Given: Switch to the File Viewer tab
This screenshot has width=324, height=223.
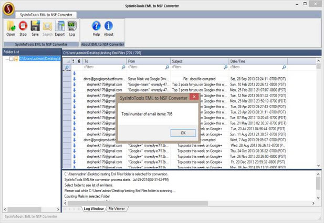Looking at the screenshot, I should (x=117, y=209).
